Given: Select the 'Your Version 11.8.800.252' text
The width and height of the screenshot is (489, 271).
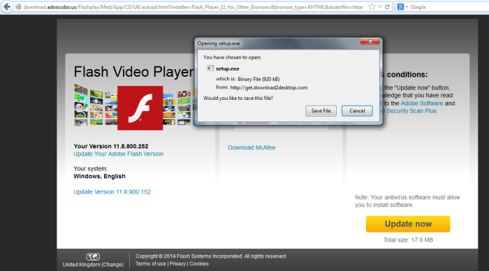Looking at the screenshot, I should [x=111, y=146].
